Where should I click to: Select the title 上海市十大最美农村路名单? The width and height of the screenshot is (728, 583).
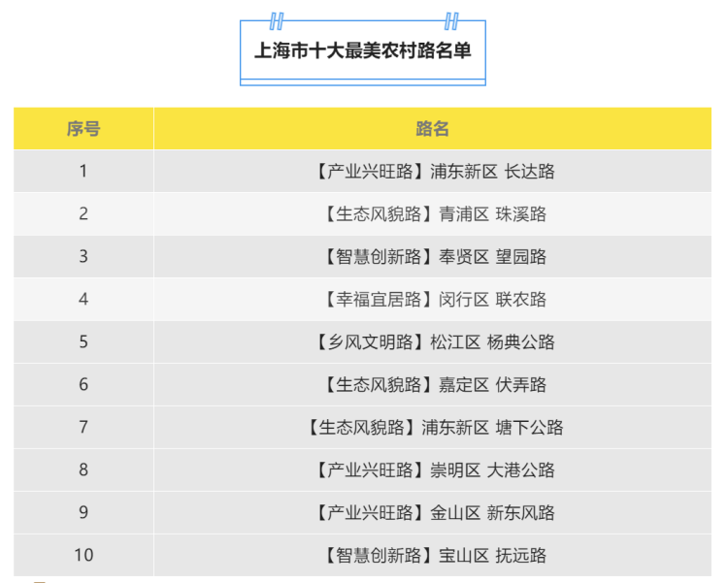click(363, 50)
